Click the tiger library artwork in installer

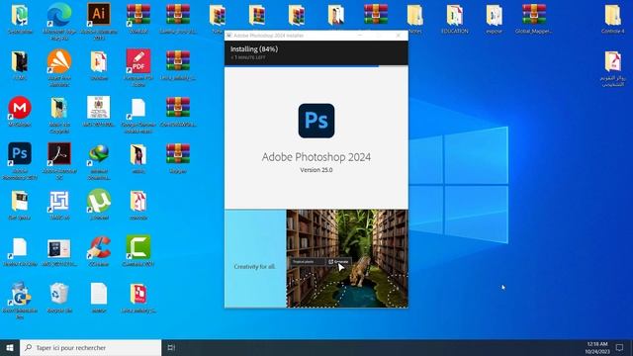click(x=347, y=258)
